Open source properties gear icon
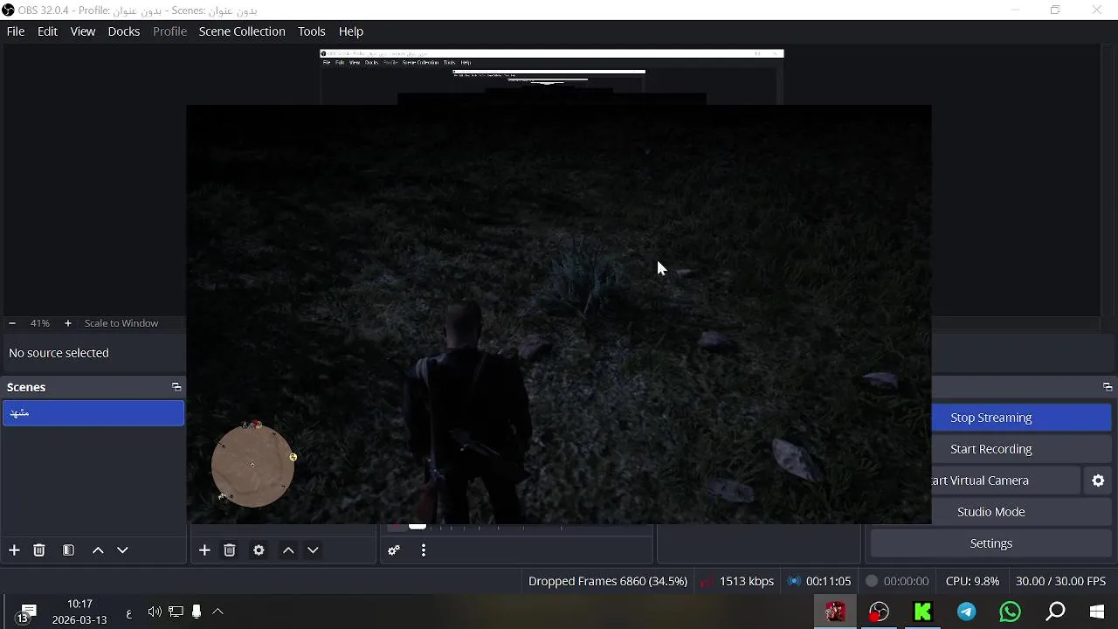 tap(259, 550)
